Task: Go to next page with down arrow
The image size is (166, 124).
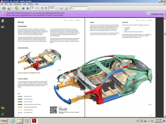Action: point(27,8)
